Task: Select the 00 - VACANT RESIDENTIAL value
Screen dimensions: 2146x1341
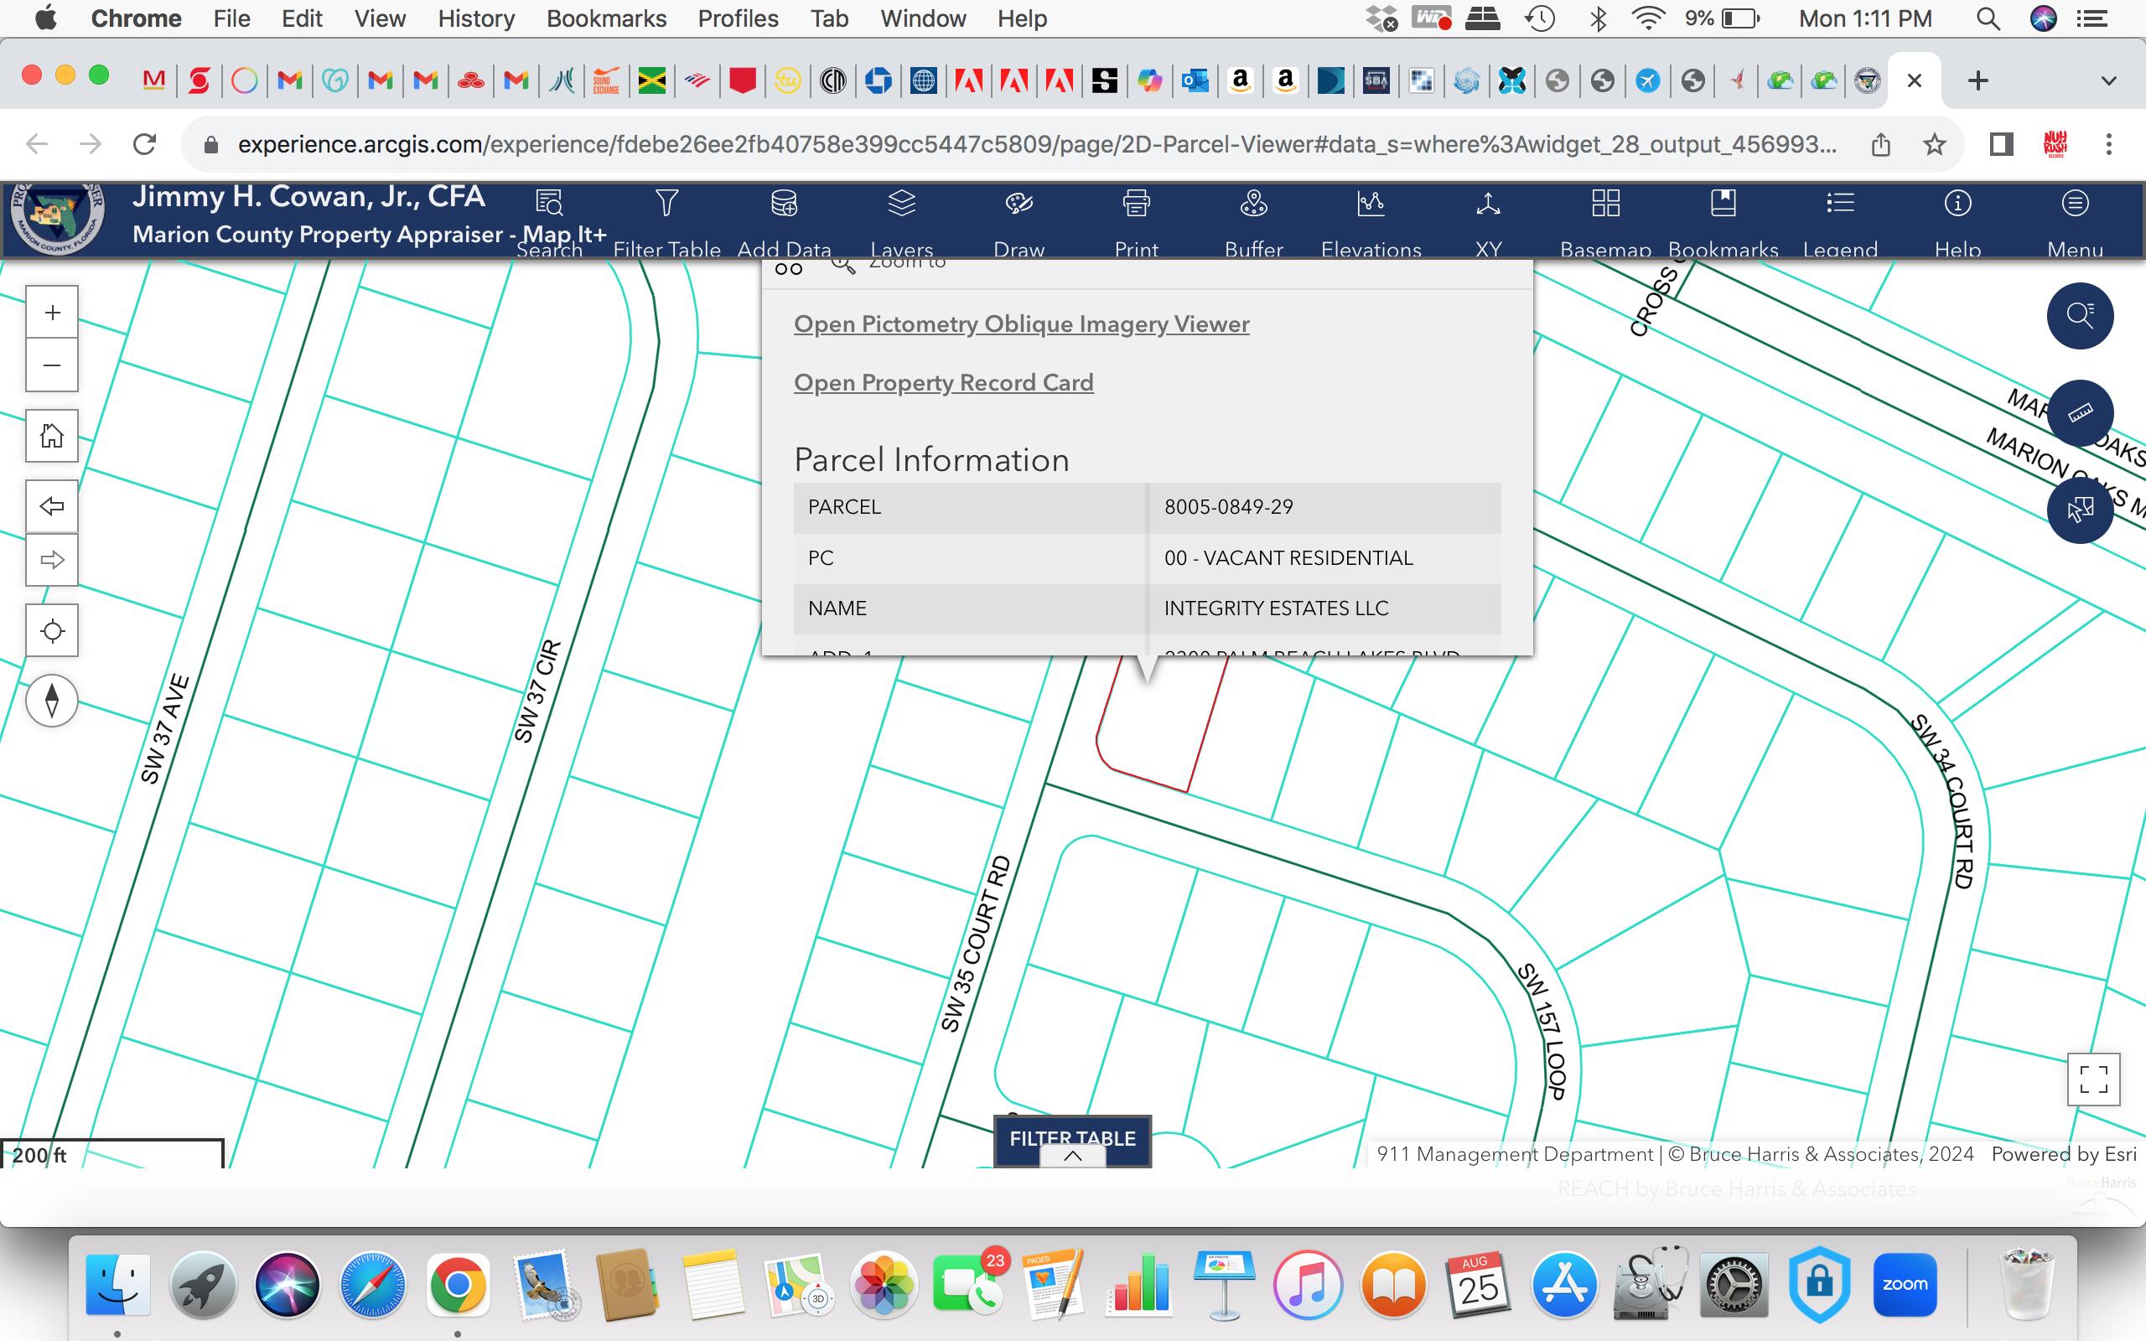Action: (1288, 558)
